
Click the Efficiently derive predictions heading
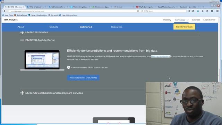[x=112, y=51]
